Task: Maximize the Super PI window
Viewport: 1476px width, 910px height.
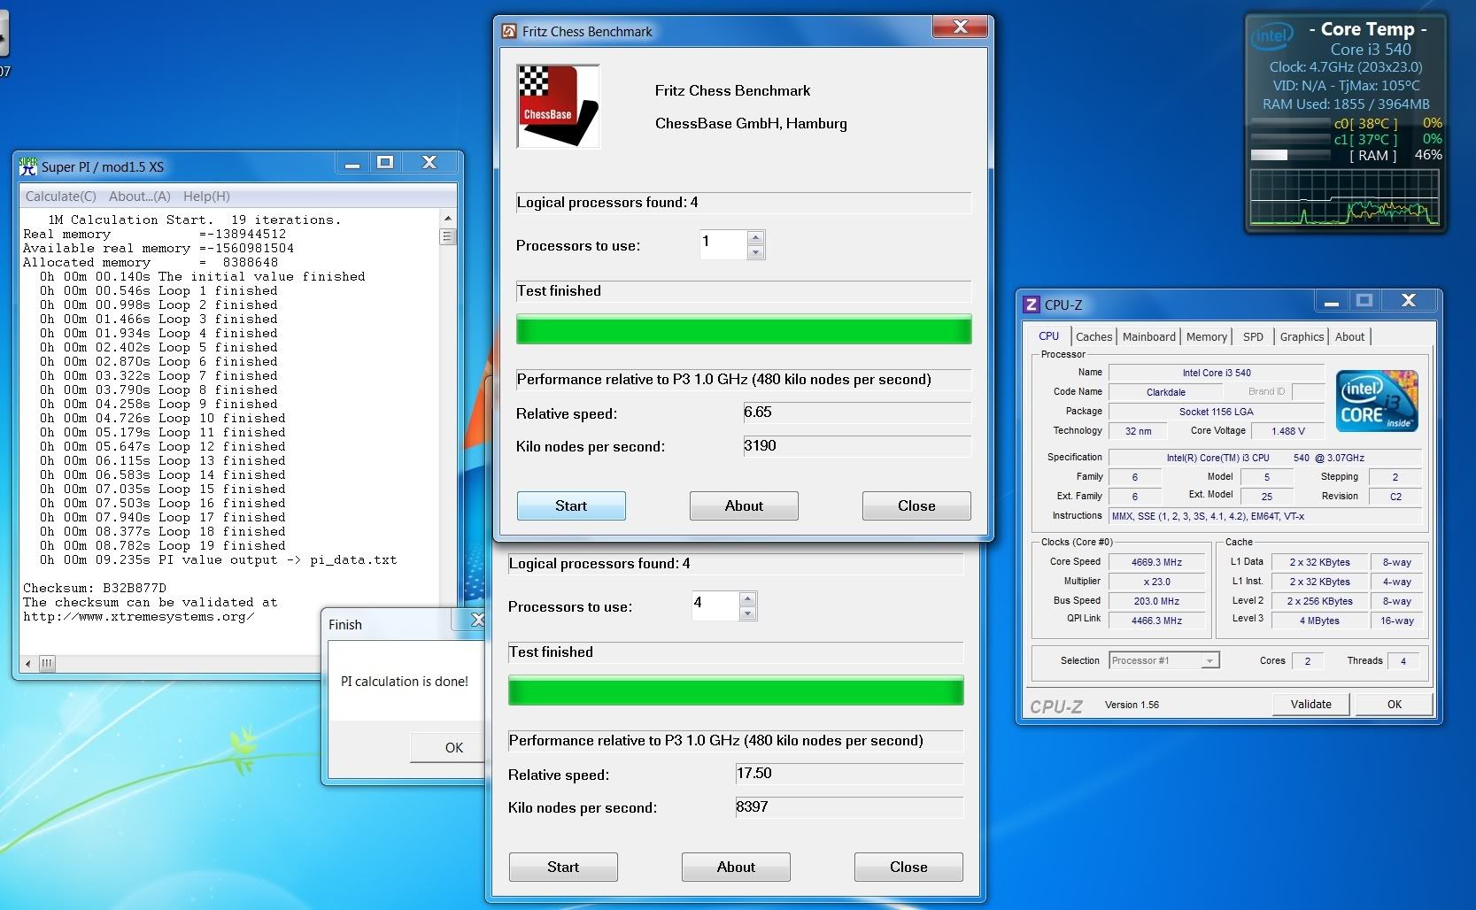Action: (x=384, y=162)
